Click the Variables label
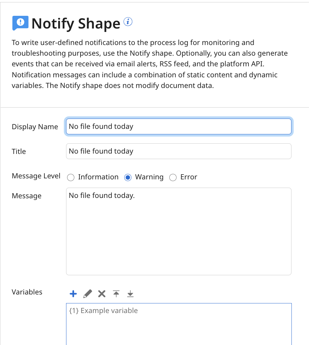The height and width of the screenshot is (345, 309). pyautogui.click(x=27, y=292)
